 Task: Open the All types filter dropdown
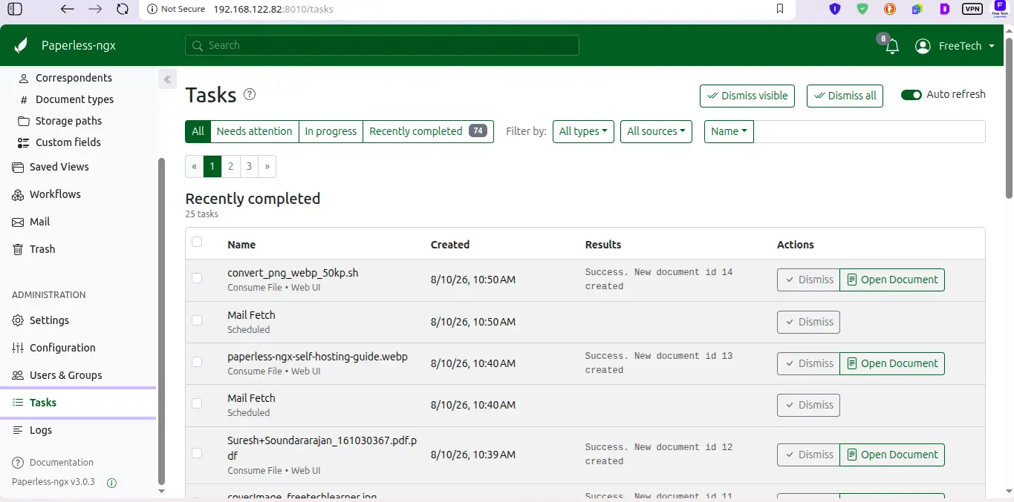(x=583, y=131)
